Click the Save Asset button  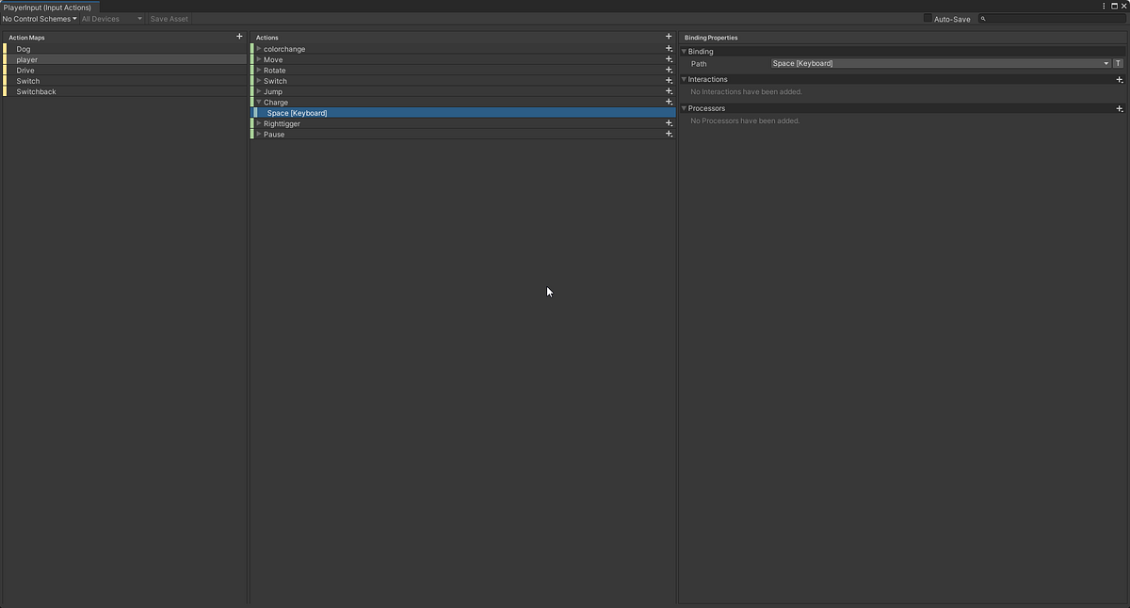[x=169, y=18]
